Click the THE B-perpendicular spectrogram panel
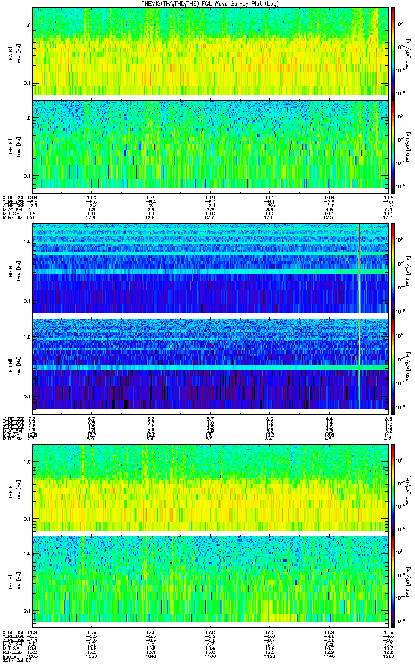 pyautogui.click(x=210, y=487)
